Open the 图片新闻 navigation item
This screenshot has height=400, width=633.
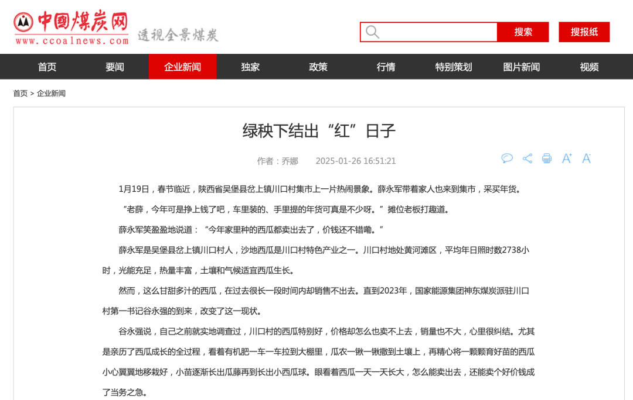pos(521,67)
